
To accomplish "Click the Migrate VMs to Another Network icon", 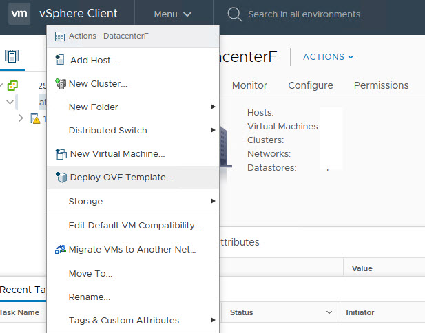I will [x=60, y=249].
